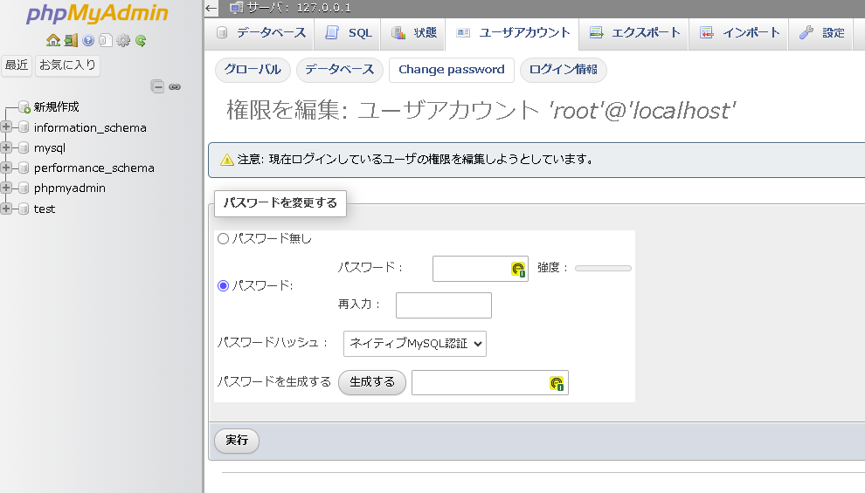Image resolution: width=865 pixels, height=493 pixels.
Task: Go to the home icon in sidebar
Action: 53,40
